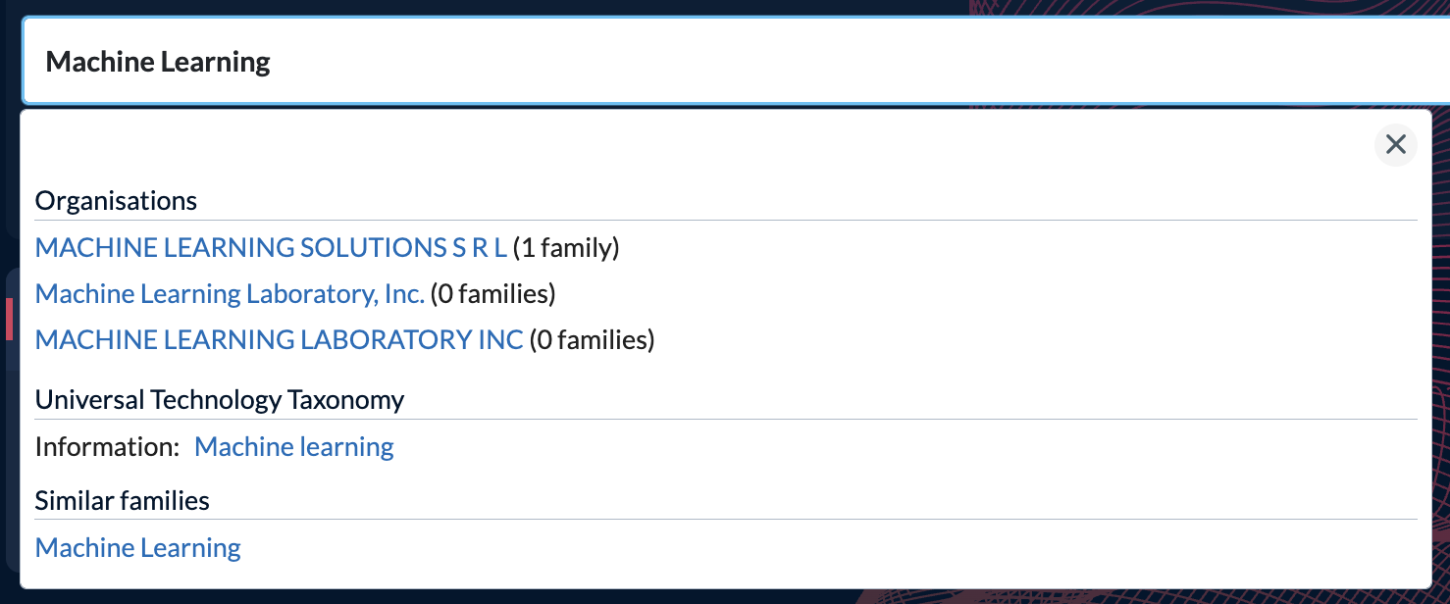The height and width of the screenshot is (604, 1450).
Task: Click the red bar at the left edge
Action: pos(9,320)
